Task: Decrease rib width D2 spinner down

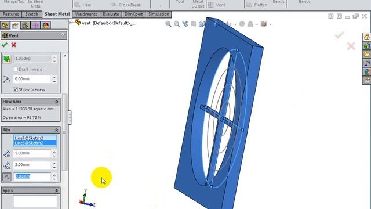Action: (x=54, y=167)
